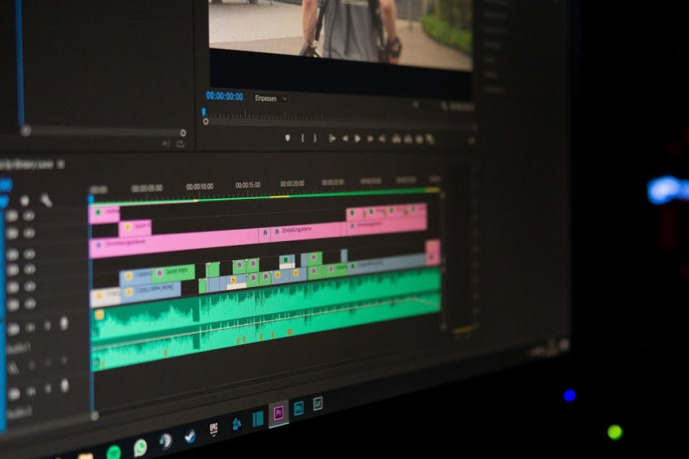Click 00:00:20:00 on the timeline ruler
Viewport: 689px width, 459px height.
pos(292,184)
